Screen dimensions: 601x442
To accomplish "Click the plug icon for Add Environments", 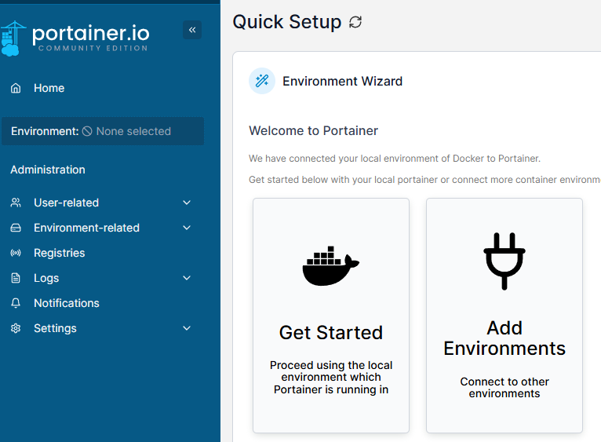I will point(504,261).
